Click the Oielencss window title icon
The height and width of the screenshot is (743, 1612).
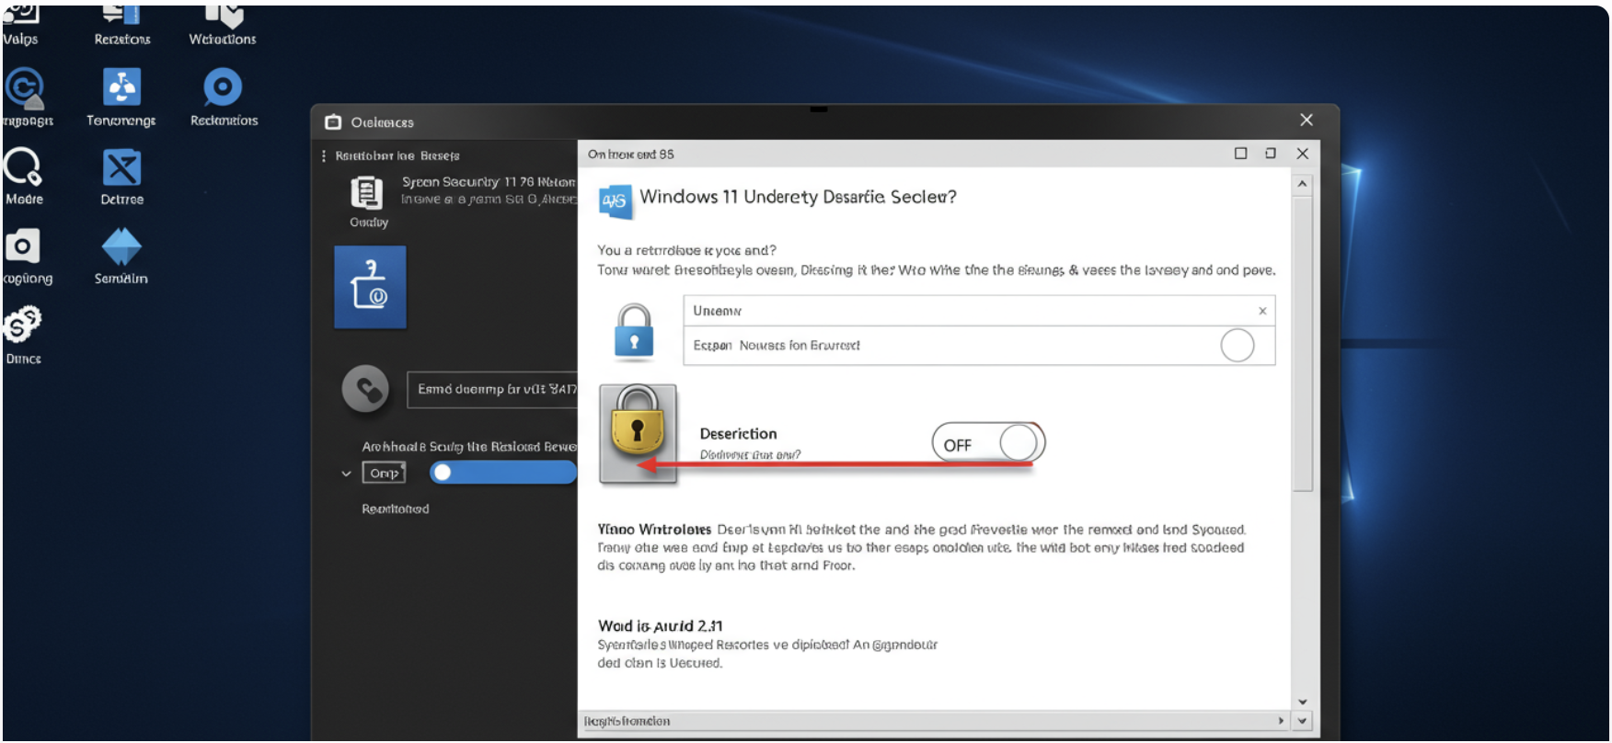click(x=333, y=122)
